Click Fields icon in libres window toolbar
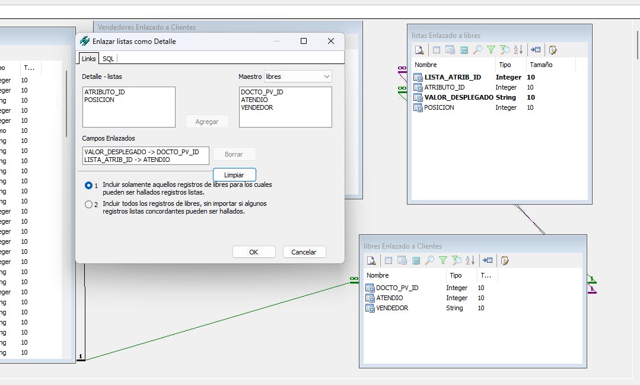 coord(402,260)
